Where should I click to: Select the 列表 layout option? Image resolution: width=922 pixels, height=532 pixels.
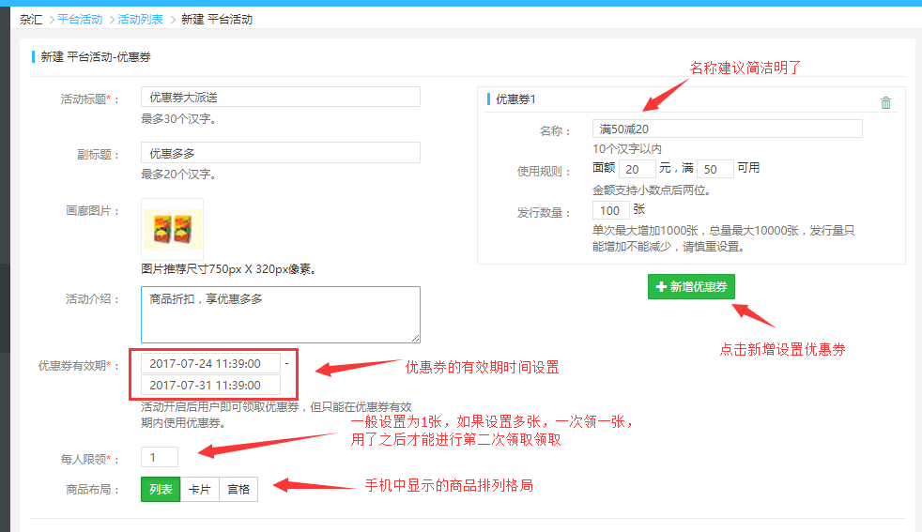160,490
